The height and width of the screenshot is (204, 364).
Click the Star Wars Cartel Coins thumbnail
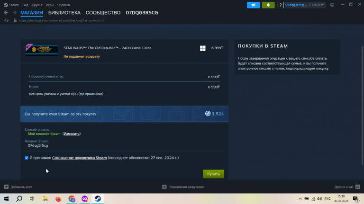pos(42,50)
